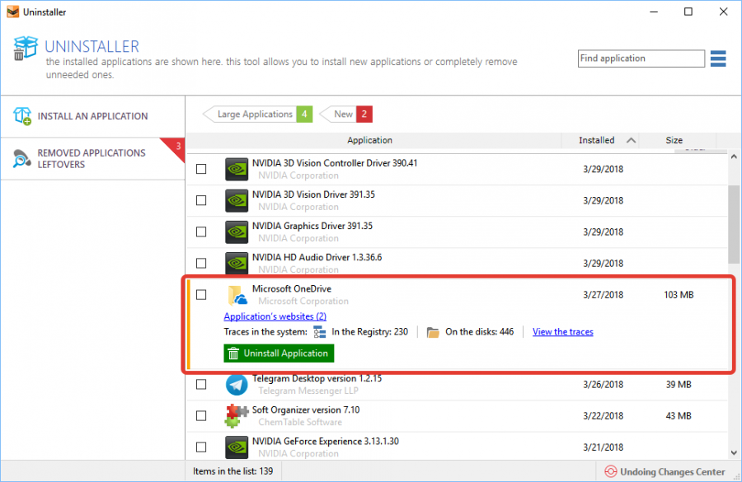Click the list scrollbar up arrow

pos(734,157)
